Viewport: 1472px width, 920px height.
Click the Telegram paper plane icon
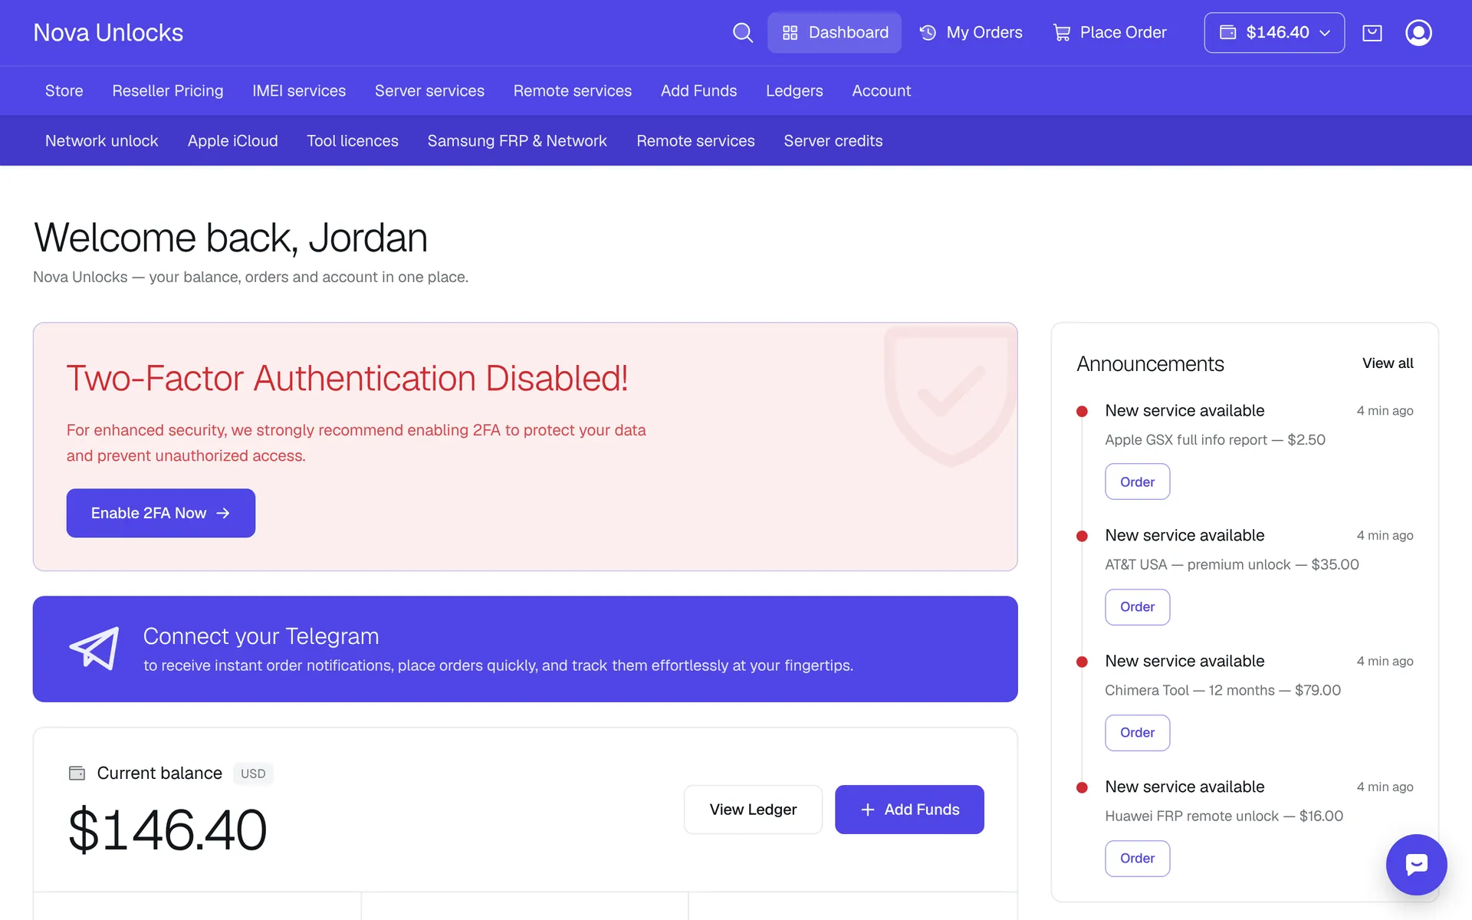coord(94,648)
